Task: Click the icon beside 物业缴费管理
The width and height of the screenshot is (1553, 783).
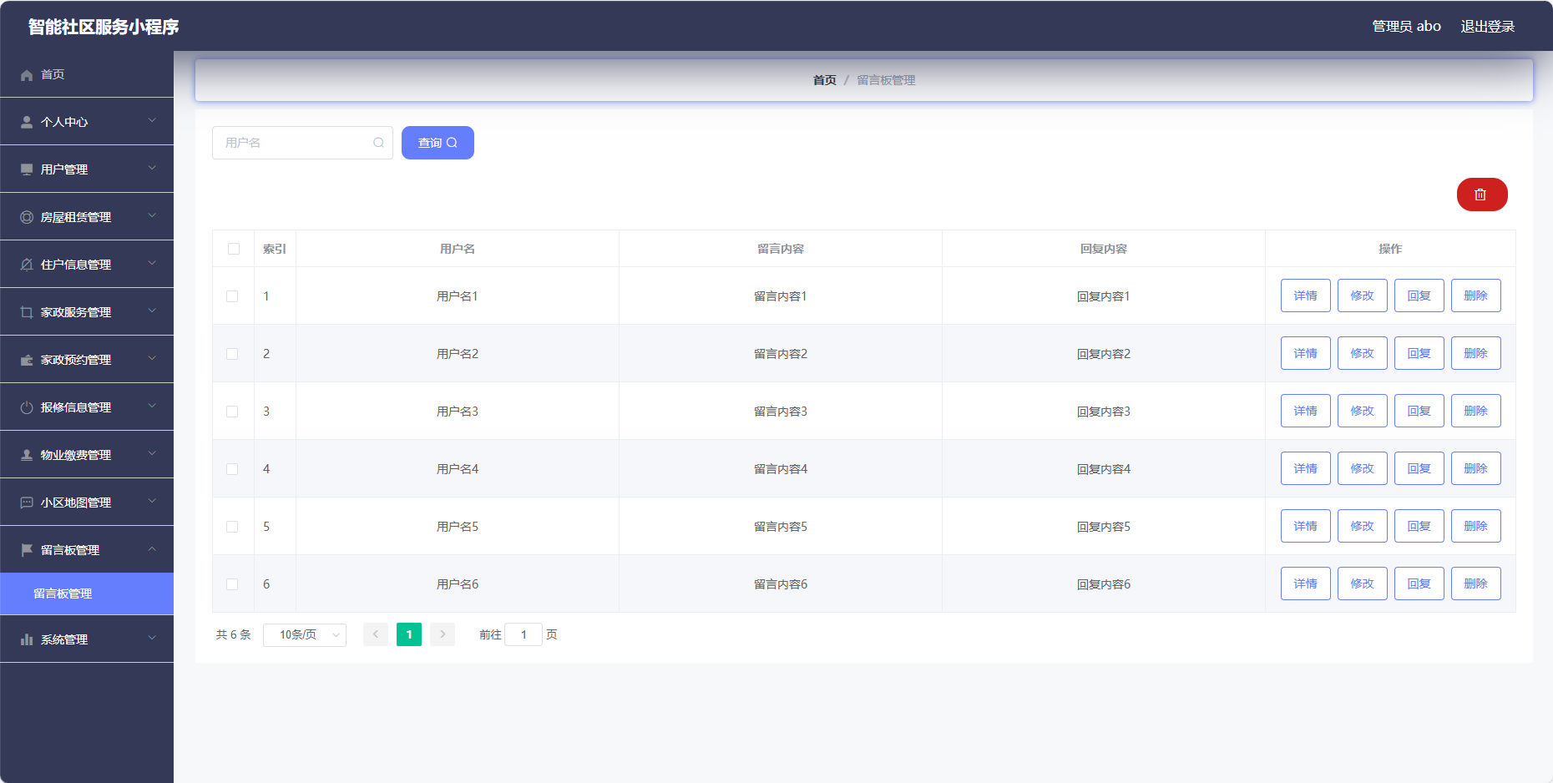Action: 27,455
